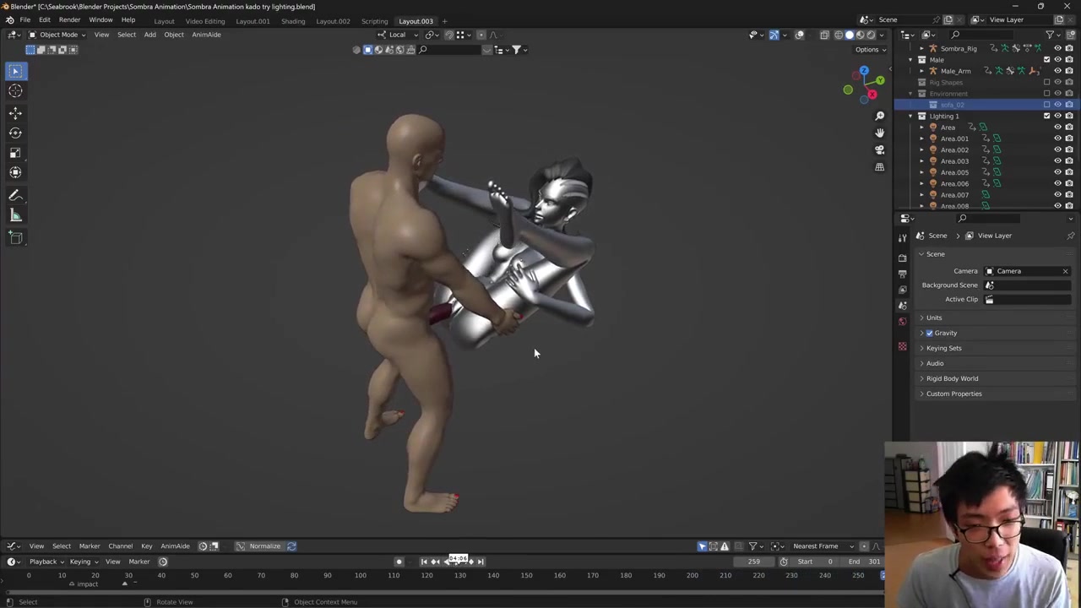Select the 3D Cursor tool
Viewport: 1081px width, 608px height.
(15, 91)
